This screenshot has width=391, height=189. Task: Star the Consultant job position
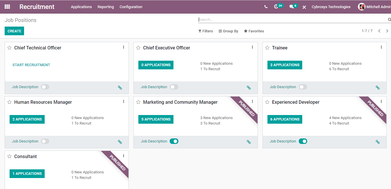(x=10, y=156)
